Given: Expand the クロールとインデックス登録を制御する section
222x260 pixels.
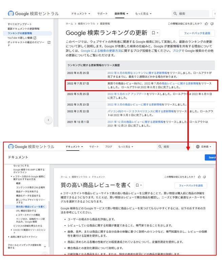Looking at the screenshot, I should click(x=45, y=246).
